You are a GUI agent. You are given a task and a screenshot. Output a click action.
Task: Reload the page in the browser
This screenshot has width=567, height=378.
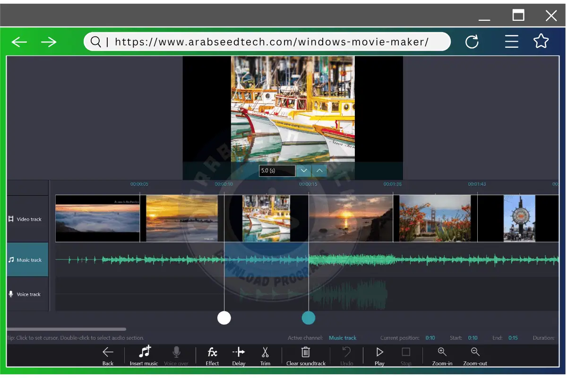coord(472,42)
